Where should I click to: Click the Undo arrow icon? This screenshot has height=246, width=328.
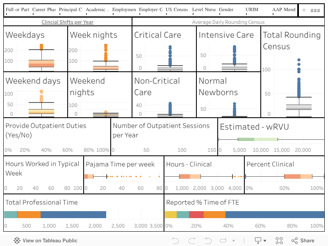click(175, 241)
